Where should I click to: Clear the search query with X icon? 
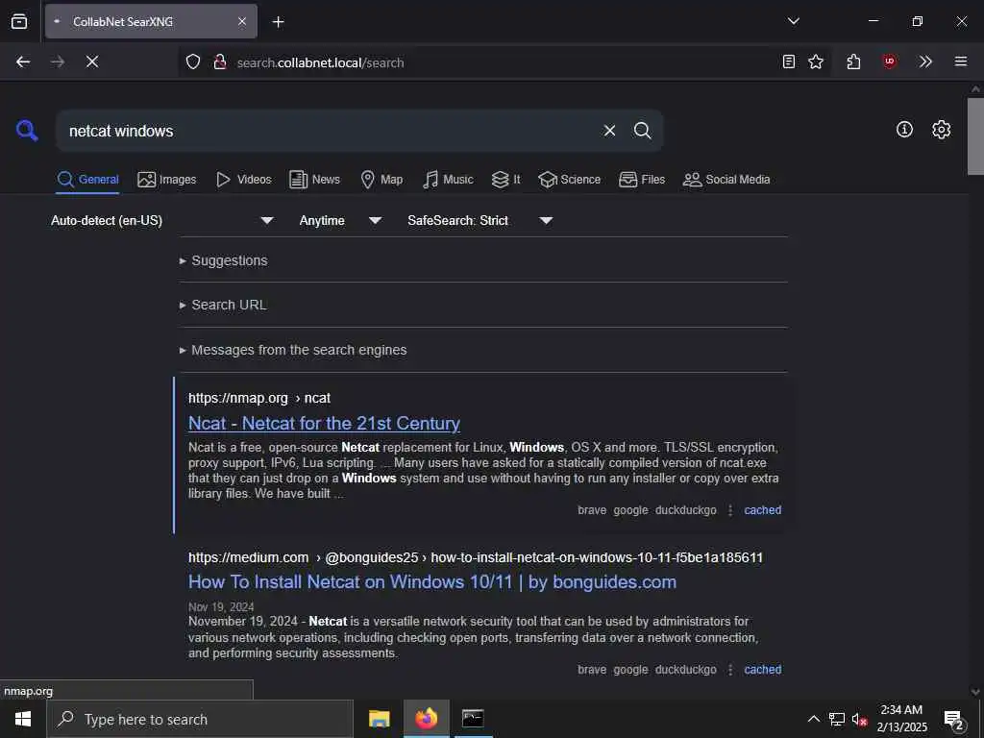pyautogui.click(x=609, y=131)
